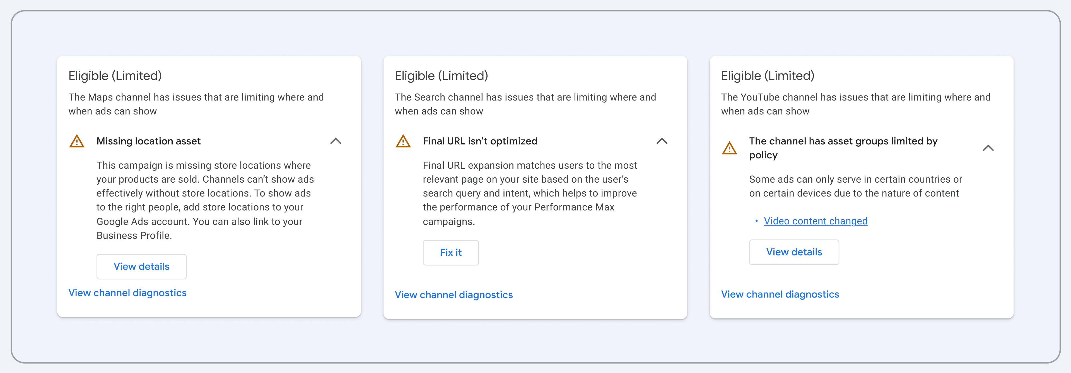Click View details in the YouTube card

click(x=794, y=252)
